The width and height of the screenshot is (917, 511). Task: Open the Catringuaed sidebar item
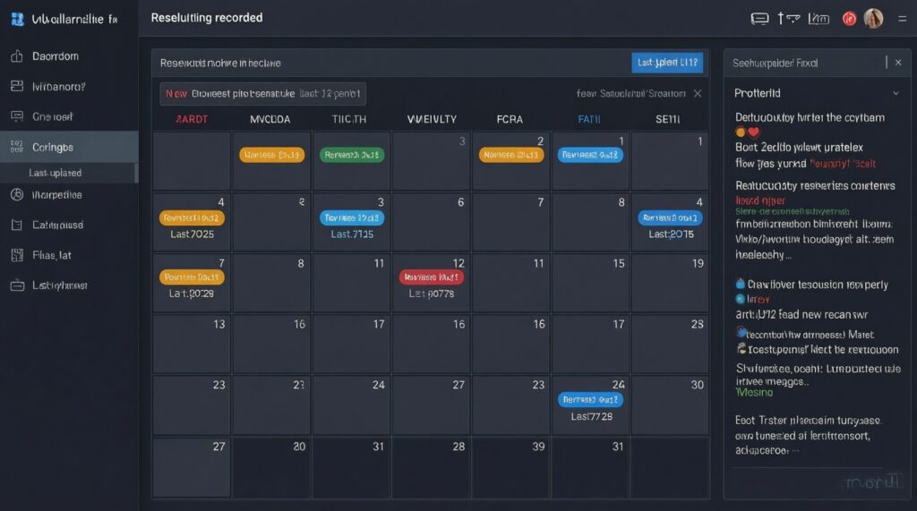(x=58, y=225)
